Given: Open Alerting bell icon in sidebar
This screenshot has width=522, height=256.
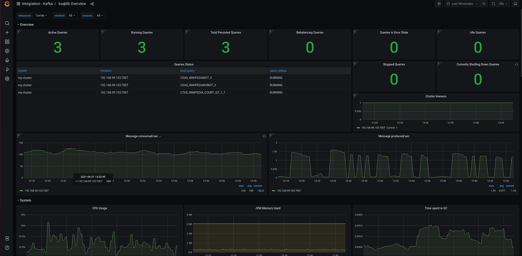Looking at the screenshot, I should 7,60.
